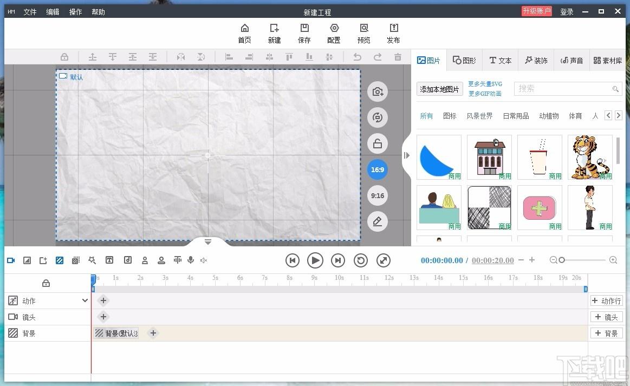This screenshot has width=630, height=386.
Task: Click the rotate canvas icon beside canvas
Action: click(378, 117)
